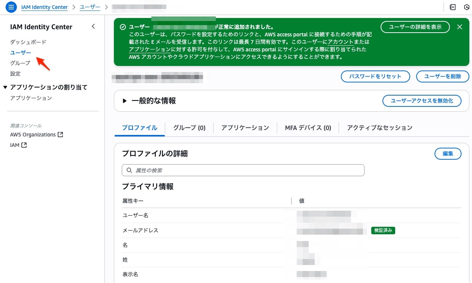Click the メールアドレス attribute row label
Viewport: 472px width, 283px height.
[140, 230]
